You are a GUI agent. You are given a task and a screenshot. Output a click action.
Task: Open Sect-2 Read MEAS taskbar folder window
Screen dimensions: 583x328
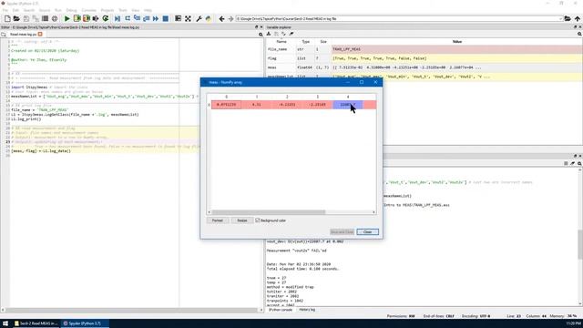click(x=36, y=323)
